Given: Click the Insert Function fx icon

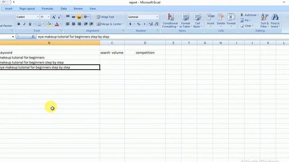Looking at the screenshot, I should [x=33, y=37].
